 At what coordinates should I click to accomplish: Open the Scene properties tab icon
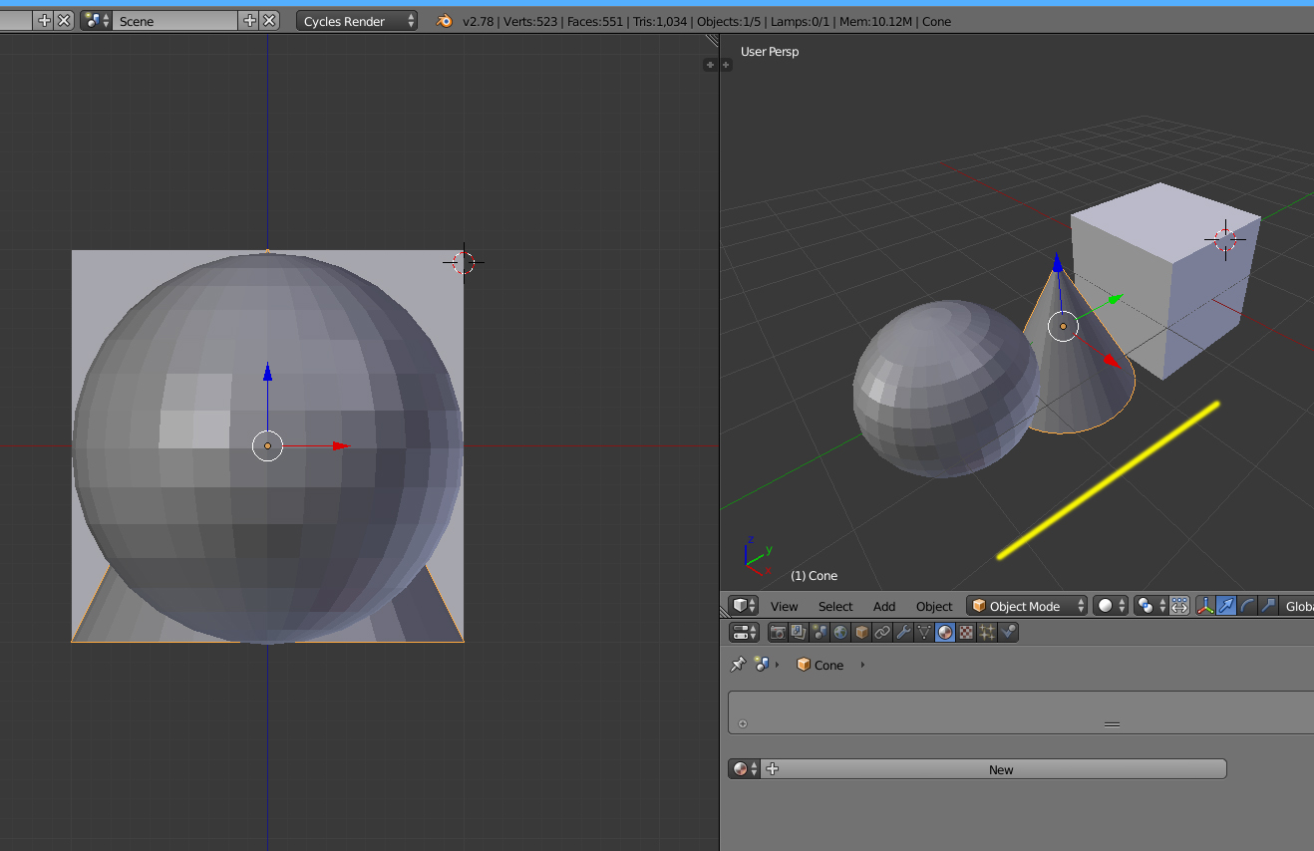[x=820, y=632]
